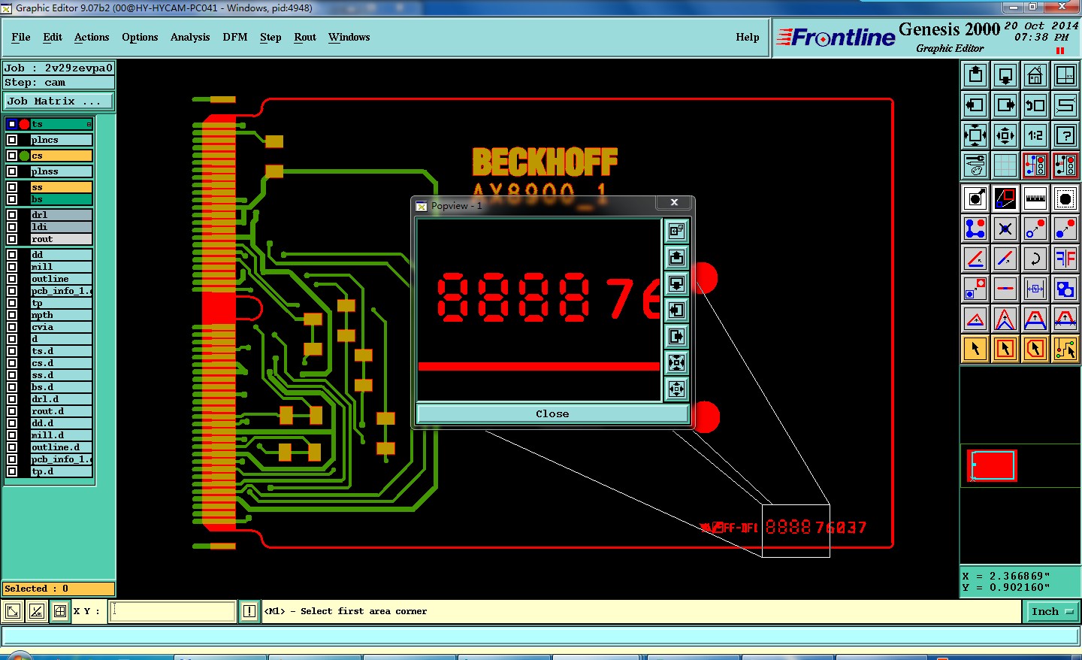Toggle the cs layer checkbox

pyautogui.click(x=12, y=156)
